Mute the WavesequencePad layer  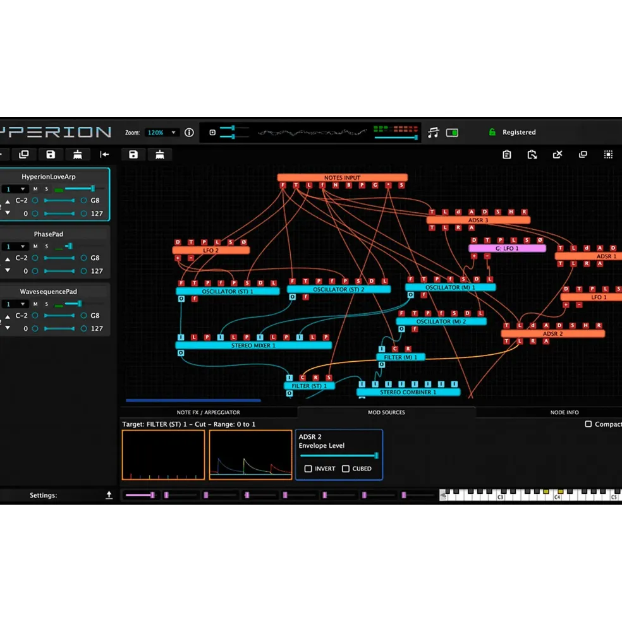[35, 304]
